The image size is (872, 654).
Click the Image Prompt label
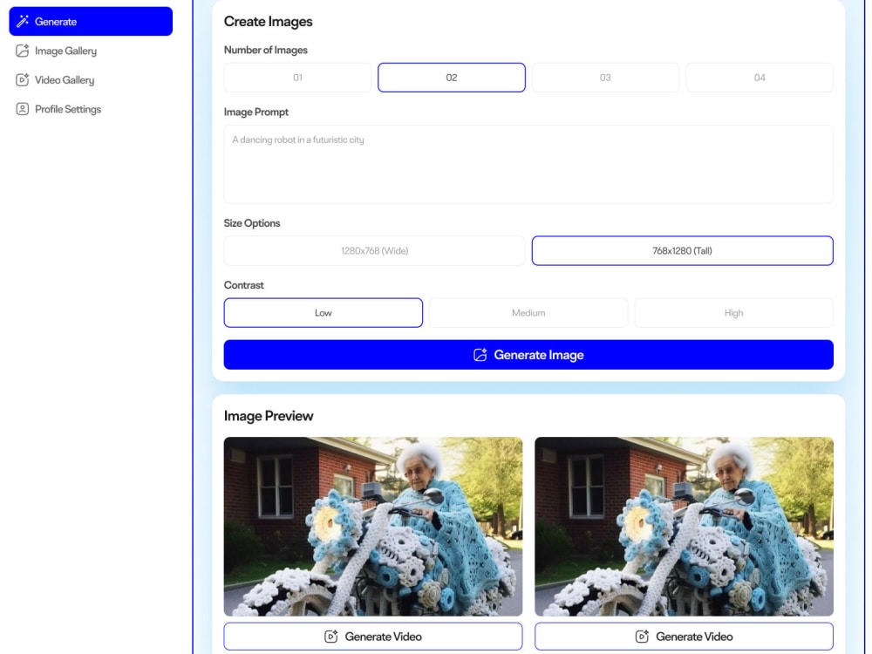click(256, 112)
